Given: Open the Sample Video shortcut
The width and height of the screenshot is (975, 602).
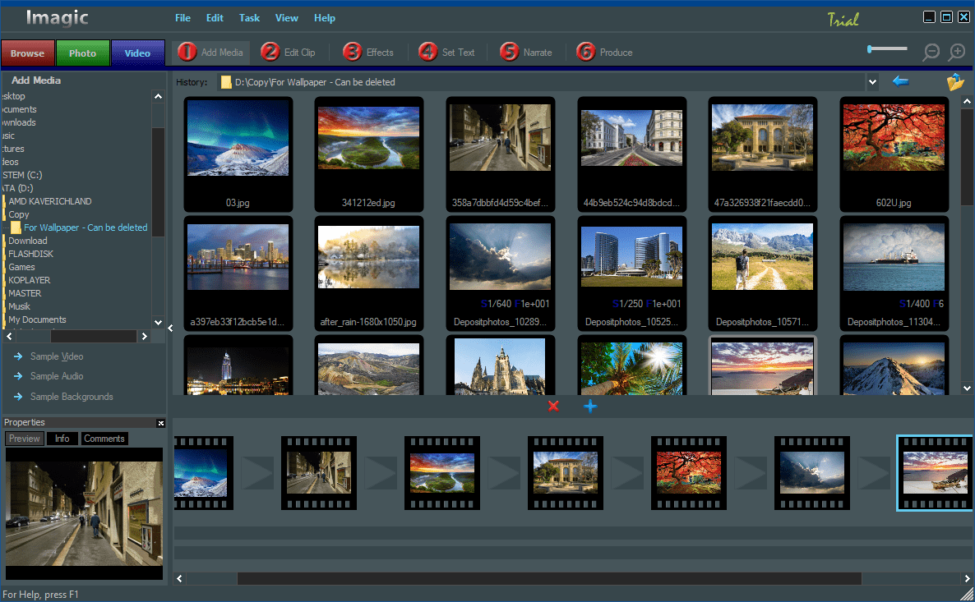Looking at the screenshot, I should coord(57,356).
